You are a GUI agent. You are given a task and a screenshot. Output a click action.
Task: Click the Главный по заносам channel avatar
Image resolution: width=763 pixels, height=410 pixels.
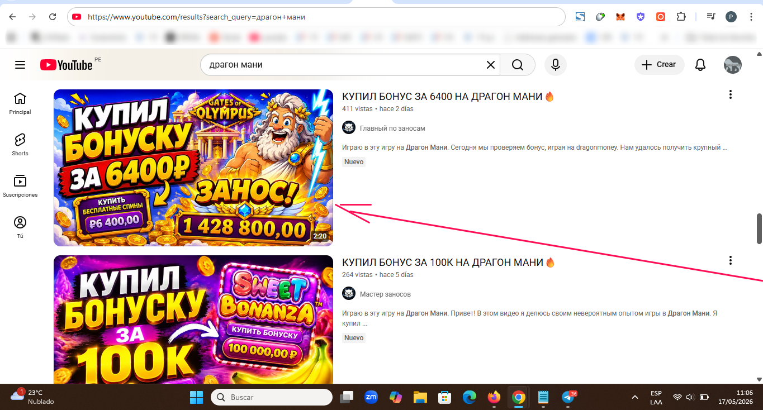[349, 128]
